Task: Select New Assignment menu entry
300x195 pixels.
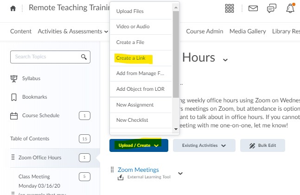Action: pos(134,105)
